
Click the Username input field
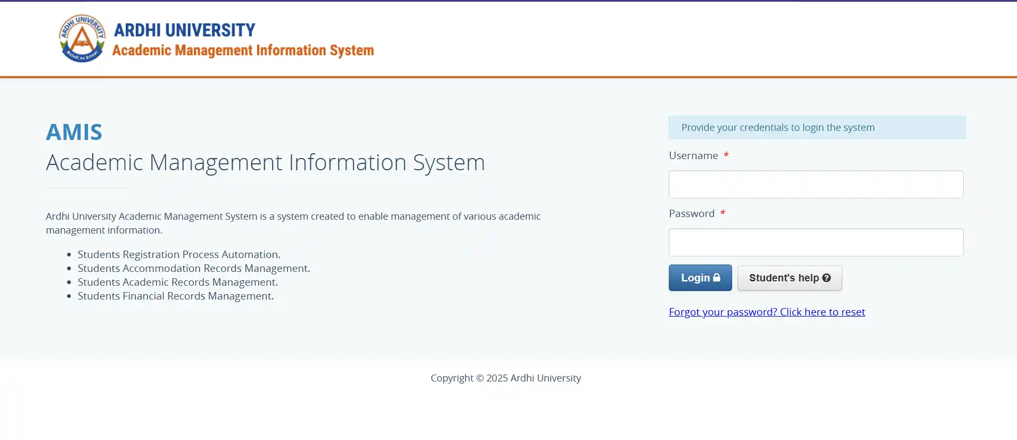click(816, 184)
